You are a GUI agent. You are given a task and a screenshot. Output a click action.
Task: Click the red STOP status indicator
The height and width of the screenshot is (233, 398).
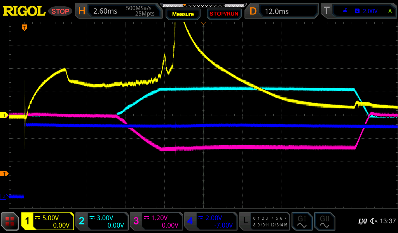[60, 11]
